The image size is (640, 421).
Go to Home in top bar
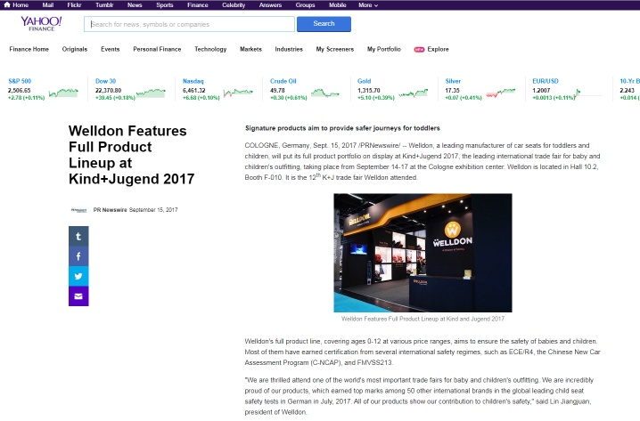[16, 4]
